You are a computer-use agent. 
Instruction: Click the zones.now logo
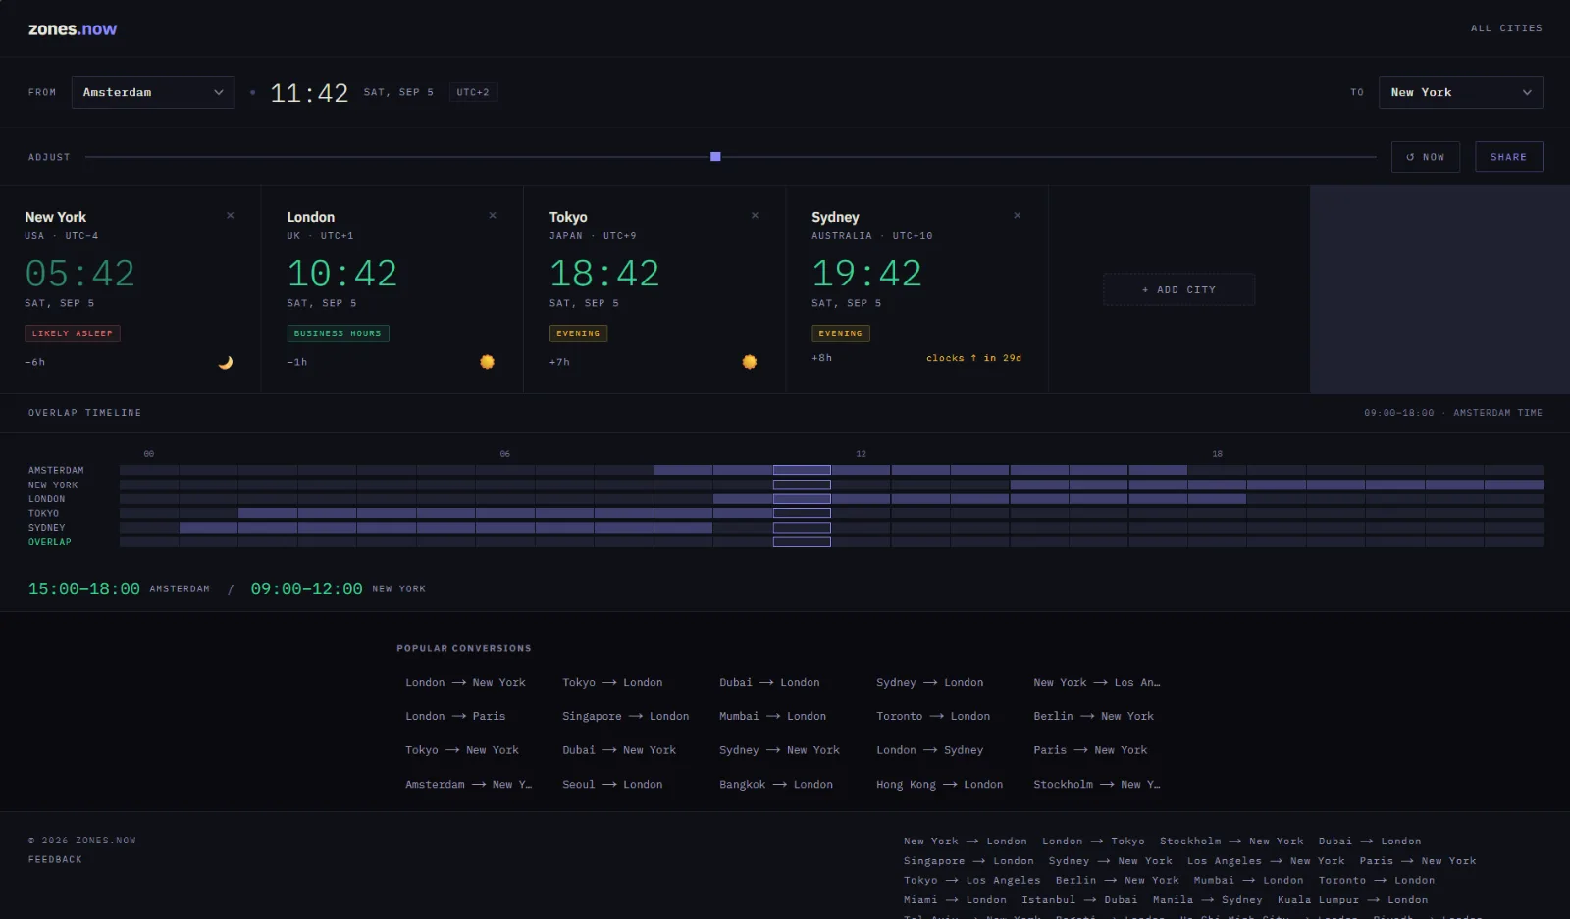[x=73, y=29]
